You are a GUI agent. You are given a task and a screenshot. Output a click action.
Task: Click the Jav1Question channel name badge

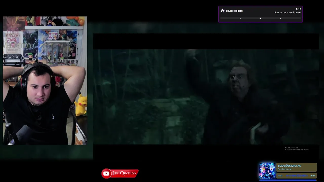[124, 173]
